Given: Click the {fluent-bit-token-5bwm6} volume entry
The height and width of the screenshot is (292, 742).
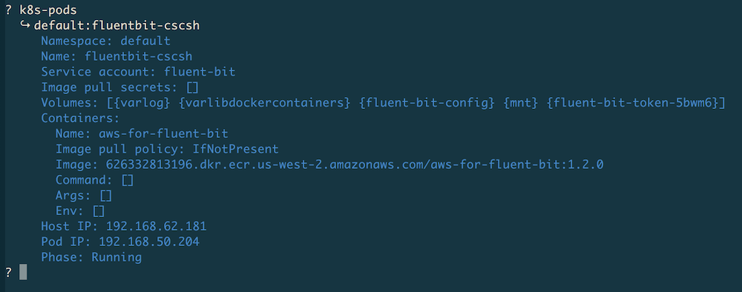Looking at the screenshot, I should (633, 102).
